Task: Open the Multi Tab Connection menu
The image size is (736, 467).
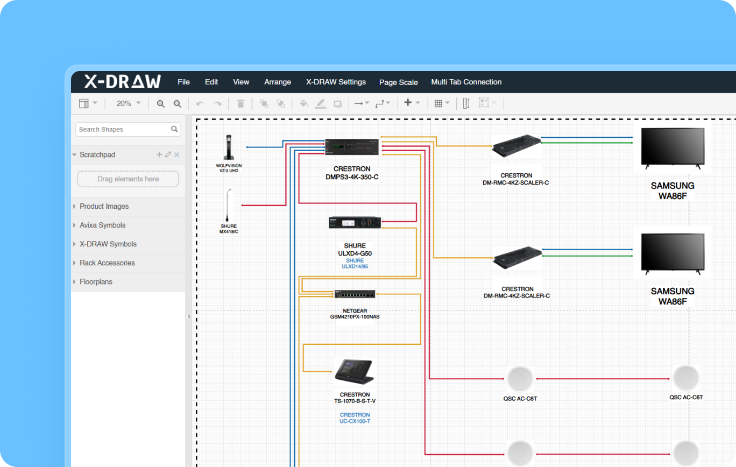Action: 466,82
